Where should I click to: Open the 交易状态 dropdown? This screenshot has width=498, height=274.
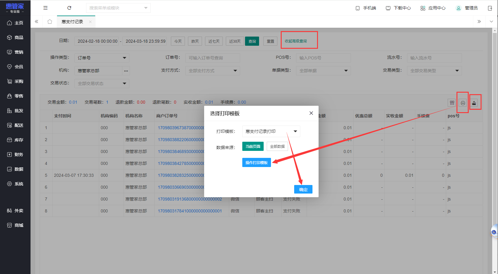pos(102,84)
